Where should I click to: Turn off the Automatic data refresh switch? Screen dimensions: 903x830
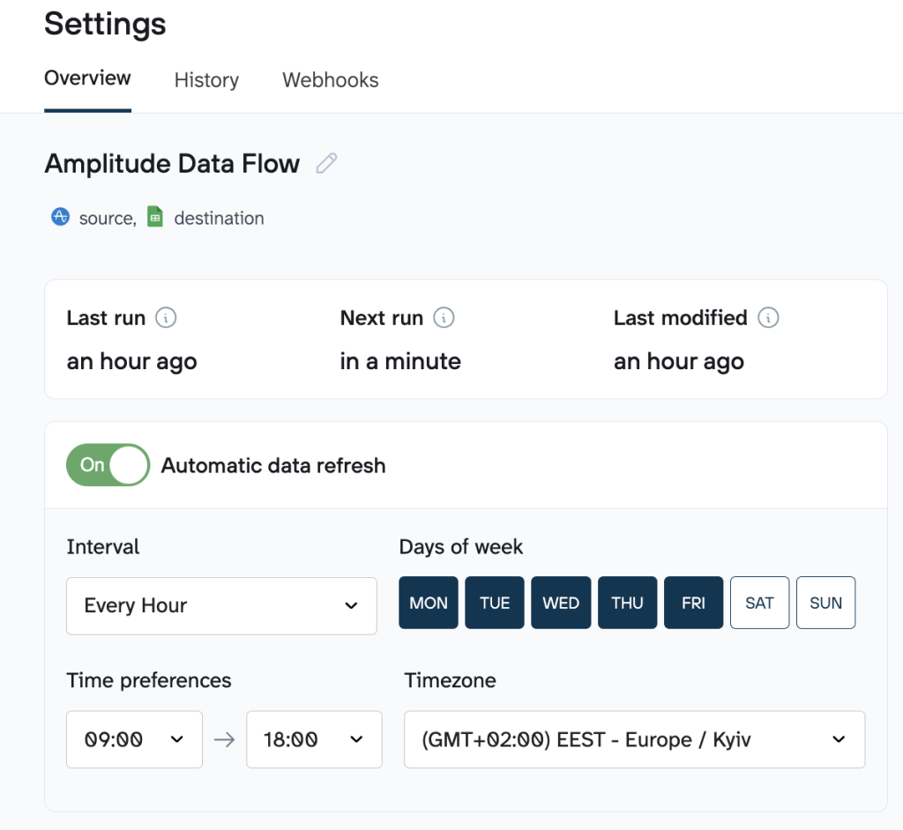point(108,465)
